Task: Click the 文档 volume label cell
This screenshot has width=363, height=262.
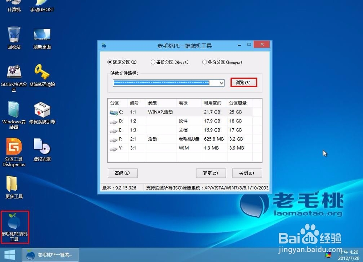Action: pyautogui.click(x=183, y=130)
